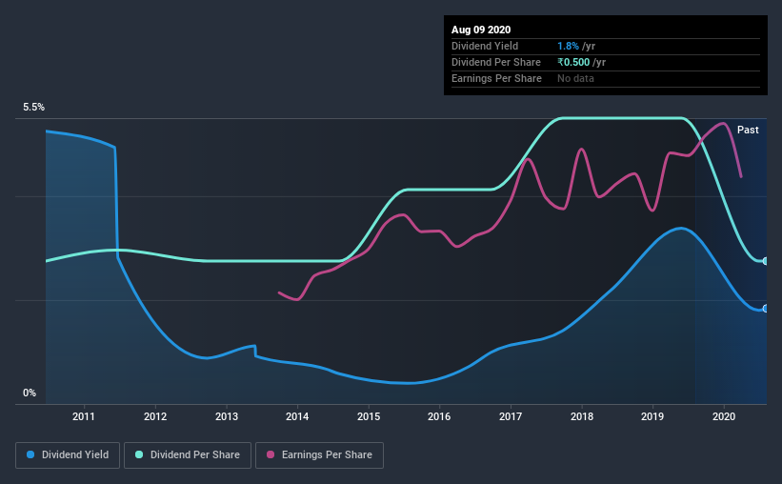Toggle the Dividend Per Share legend button
Viewport: 782px width, 484px height.
click(x=188, y=455)
